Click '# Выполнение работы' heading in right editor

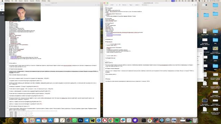coord(111,74)
